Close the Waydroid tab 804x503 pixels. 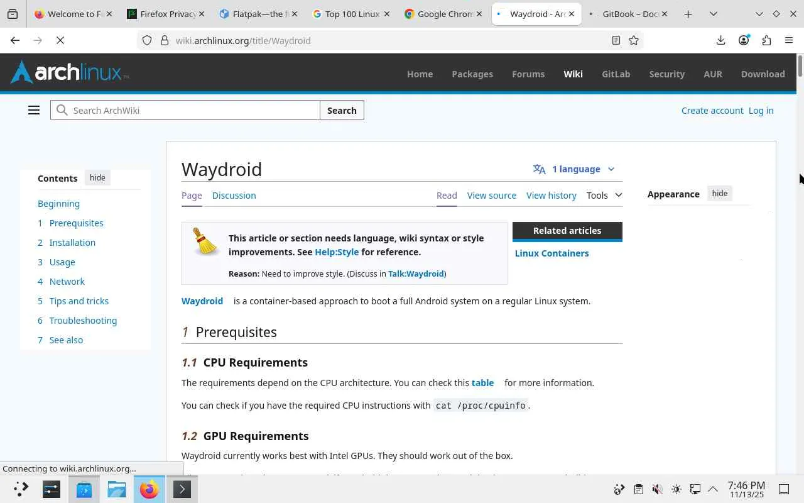pos(572,14)
